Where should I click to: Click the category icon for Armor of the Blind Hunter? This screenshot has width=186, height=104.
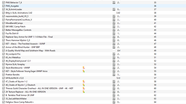(x=114, y=47)
